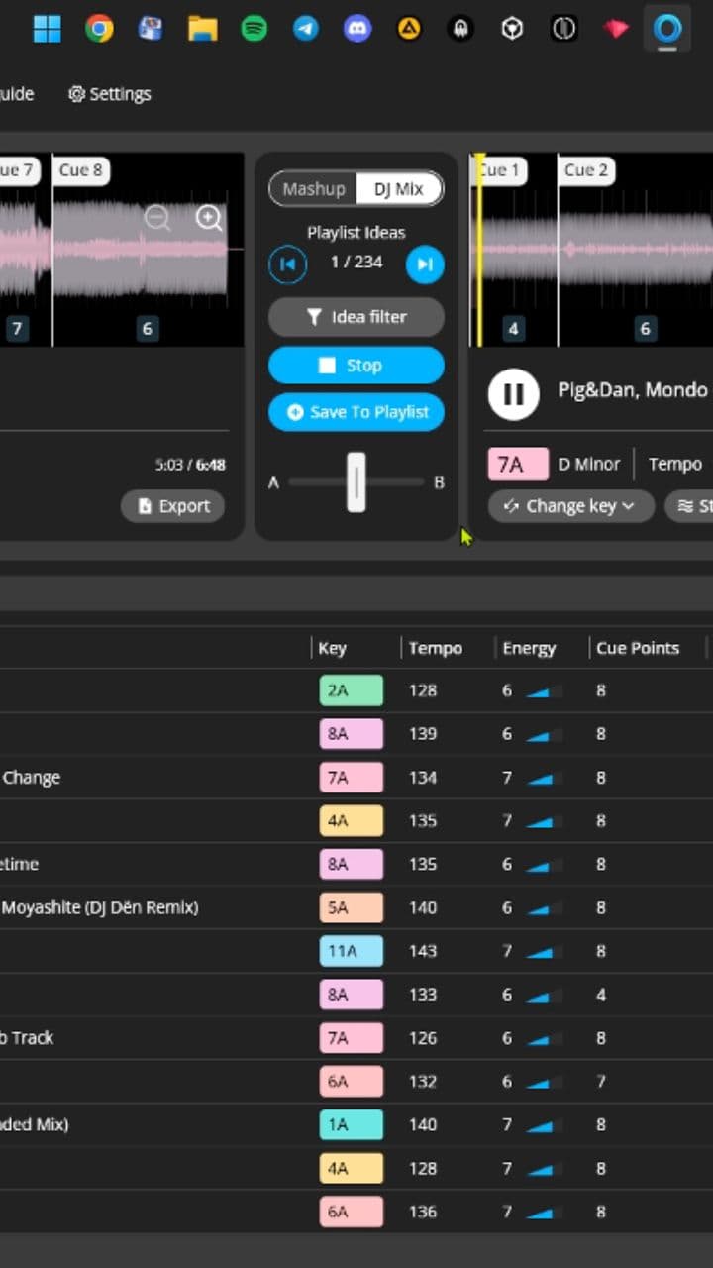Stop playback with the Stop button
The height and width of the screenshot is (1268, 713).
click(x=356, y=366)
